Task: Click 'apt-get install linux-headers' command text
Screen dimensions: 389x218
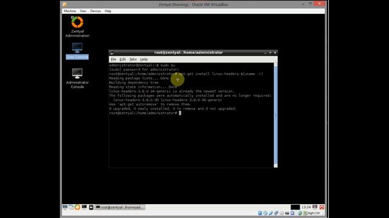Action: tap(221, 74)
